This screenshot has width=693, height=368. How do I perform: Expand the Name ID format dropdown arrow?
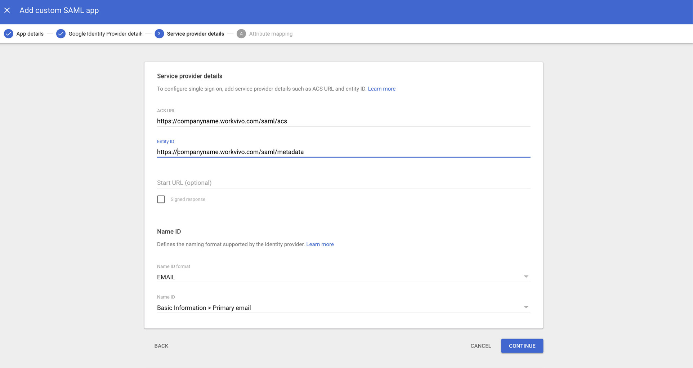[526, 277]
